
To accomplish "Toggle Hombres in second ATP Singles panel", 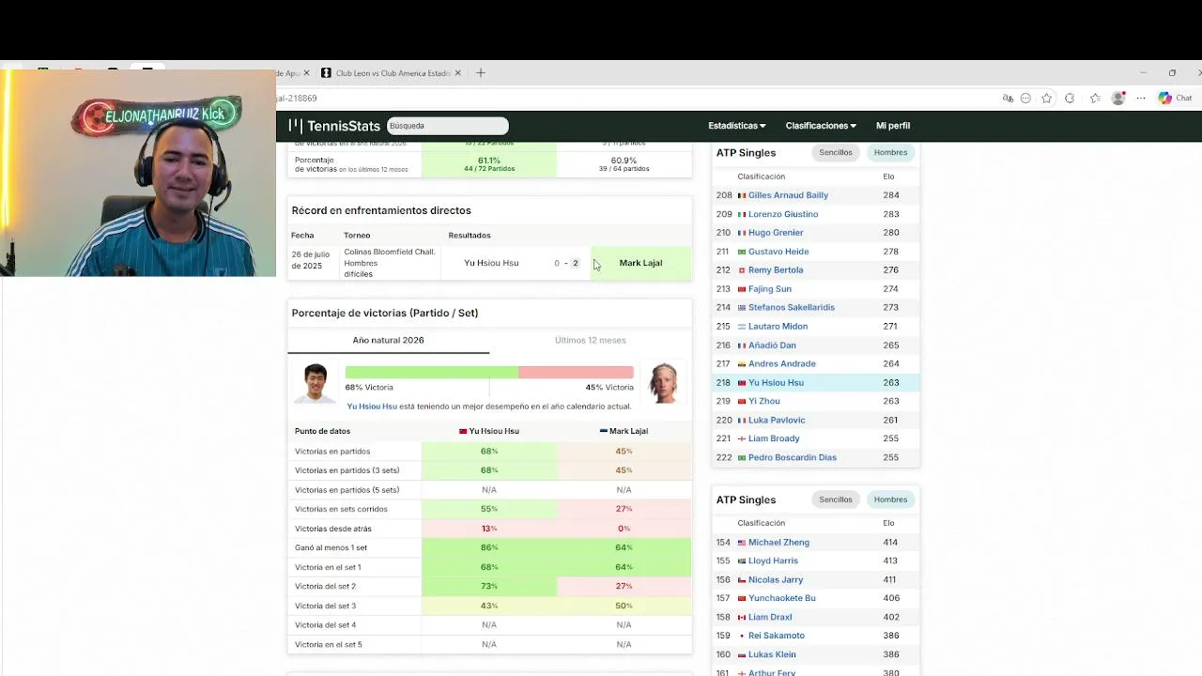I will (x=890, y=499).
